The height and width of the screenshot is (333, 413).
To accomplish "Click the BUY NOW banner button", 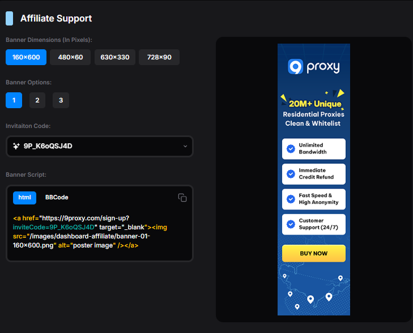I will coord(314,253).
